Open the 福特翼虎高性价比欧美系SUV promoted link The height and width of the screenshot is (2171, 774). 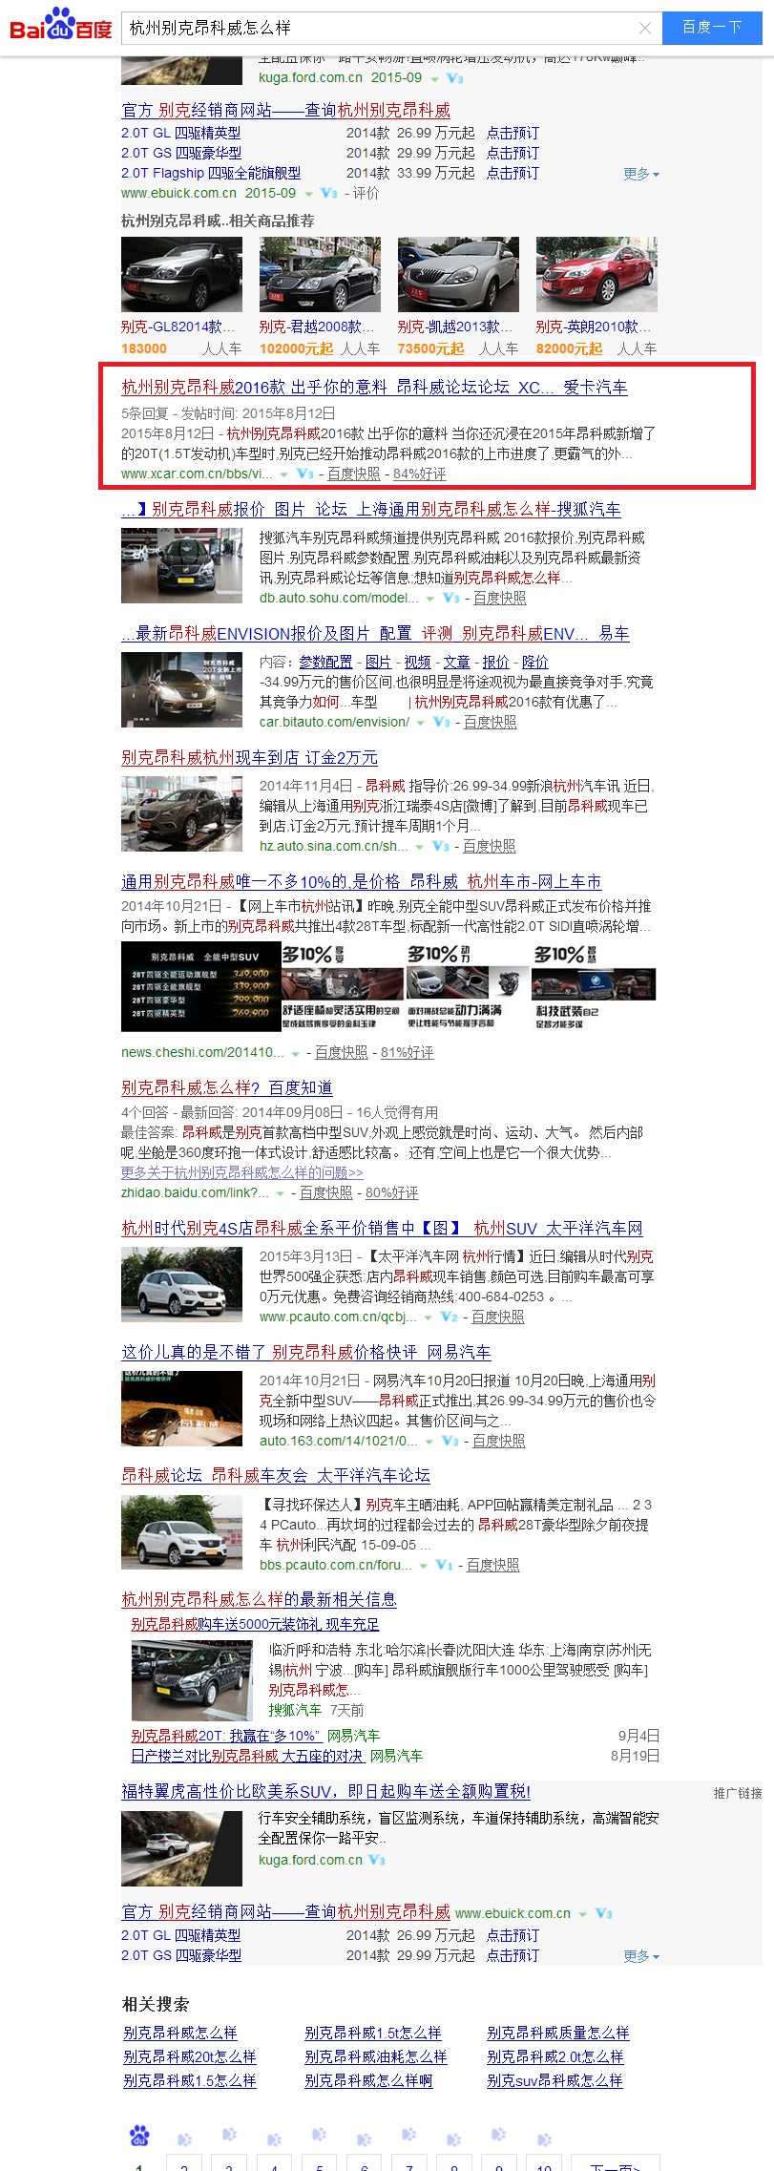pyautogui.click(x=325, y=1791)
